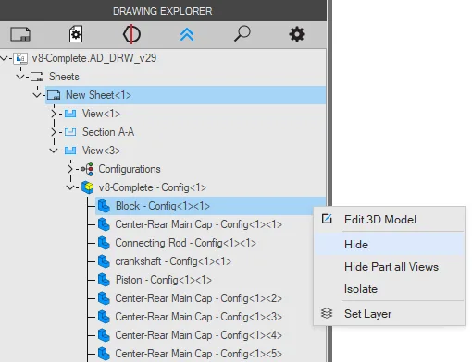Select v8-Complete - Config<1> label

(153, 187)
